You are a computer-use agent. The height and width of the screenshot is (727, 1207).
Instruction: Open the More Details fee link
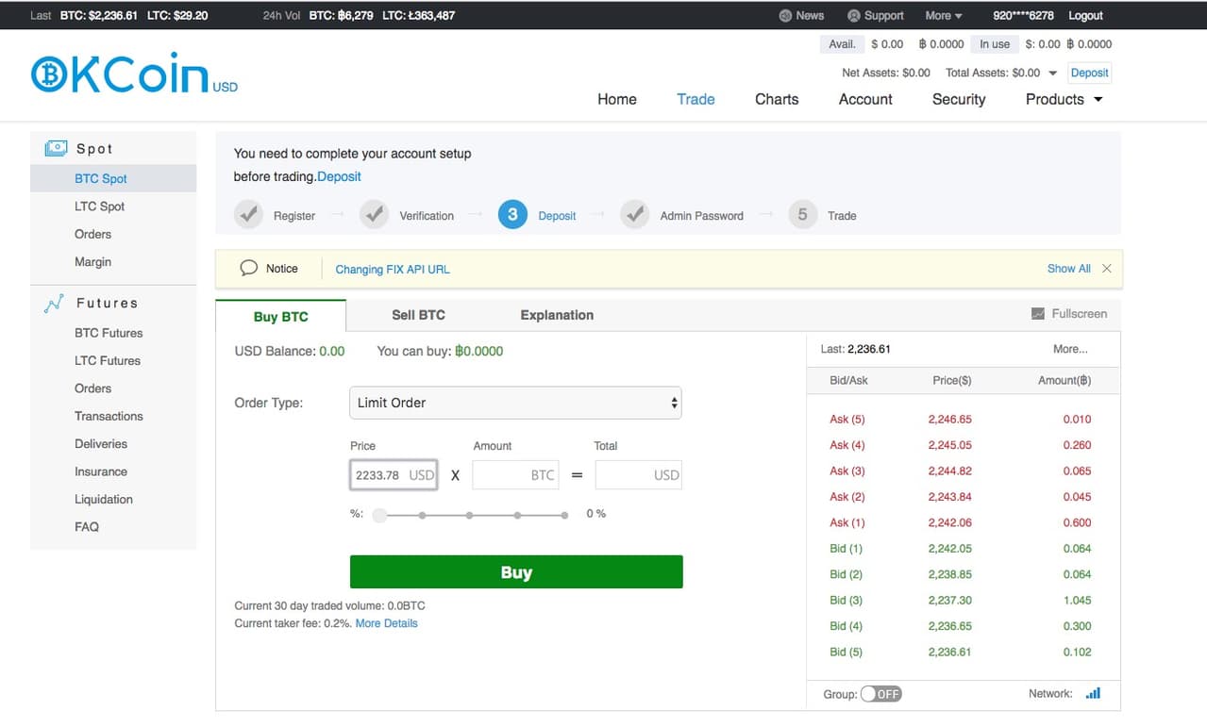[x=386, y=623]
